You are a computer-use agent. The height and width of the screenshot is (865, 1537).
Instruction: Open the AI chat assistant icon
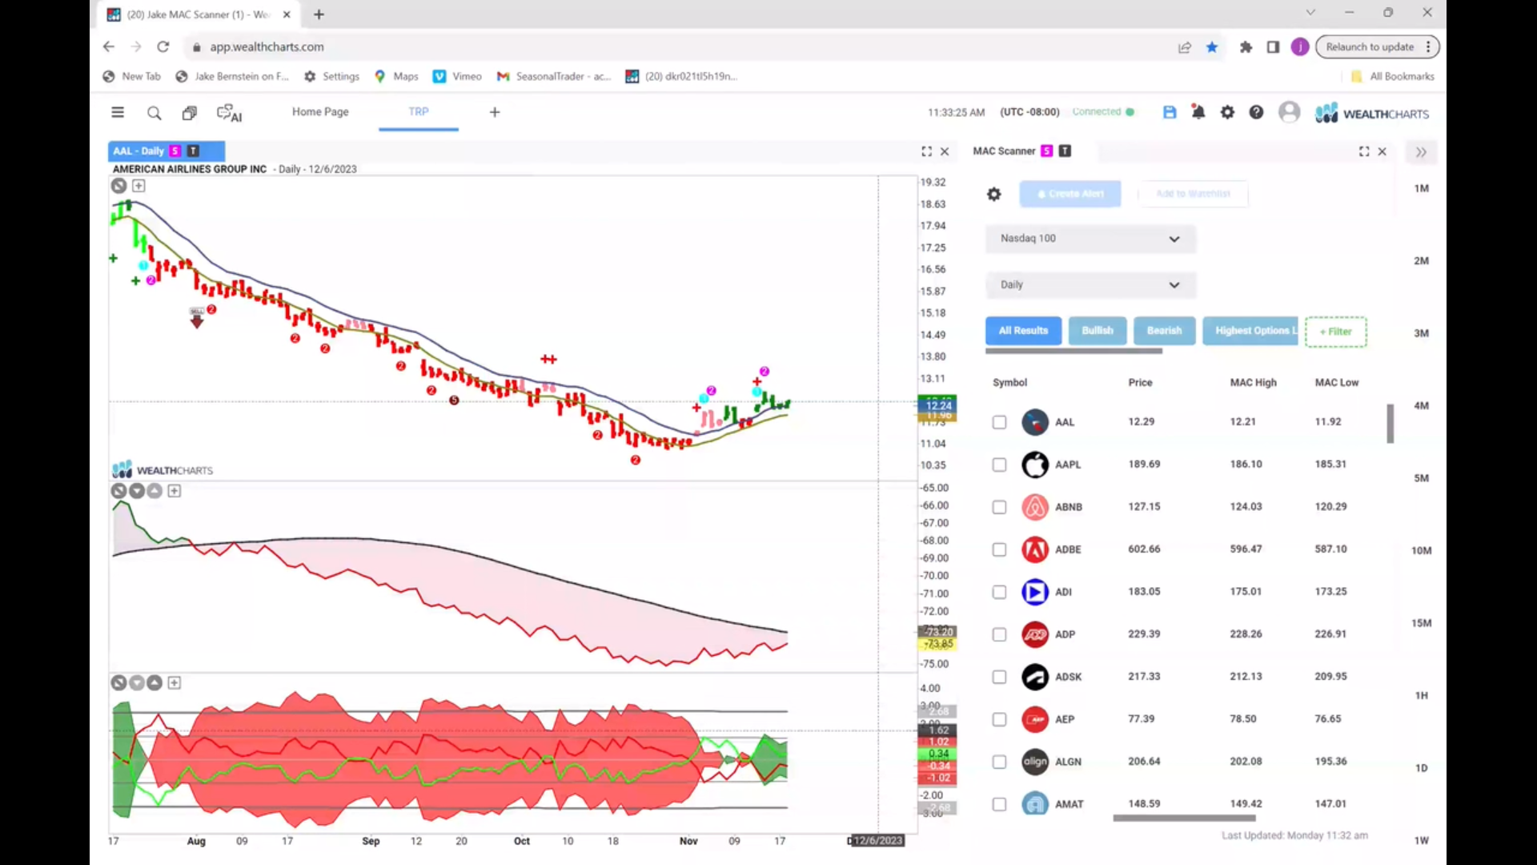click(229, 113)
